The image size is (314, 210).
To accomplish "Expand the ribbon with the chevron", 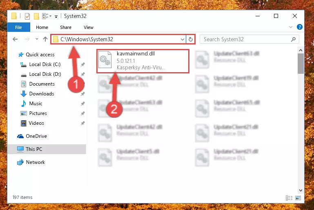I will coord(291,27).
